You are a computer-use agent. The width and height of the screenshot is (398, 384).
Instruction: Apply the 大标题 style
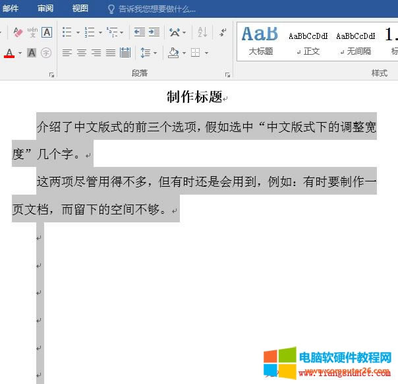(260, 40)
